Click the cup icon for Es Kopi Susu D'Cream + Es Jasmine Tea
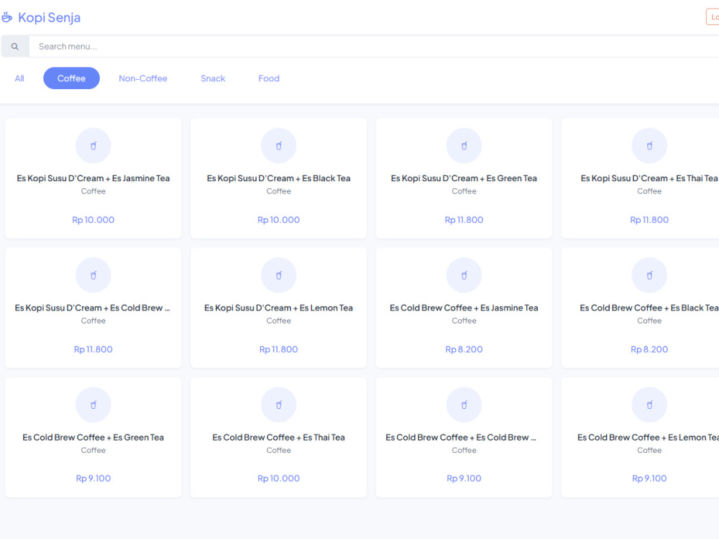This screenshot has width=719, height=539. pos(93,146)
